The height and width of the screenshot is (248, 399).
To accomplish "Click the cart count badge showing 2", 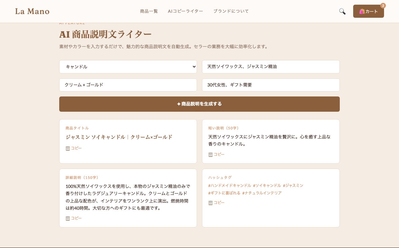I will 382,5.
